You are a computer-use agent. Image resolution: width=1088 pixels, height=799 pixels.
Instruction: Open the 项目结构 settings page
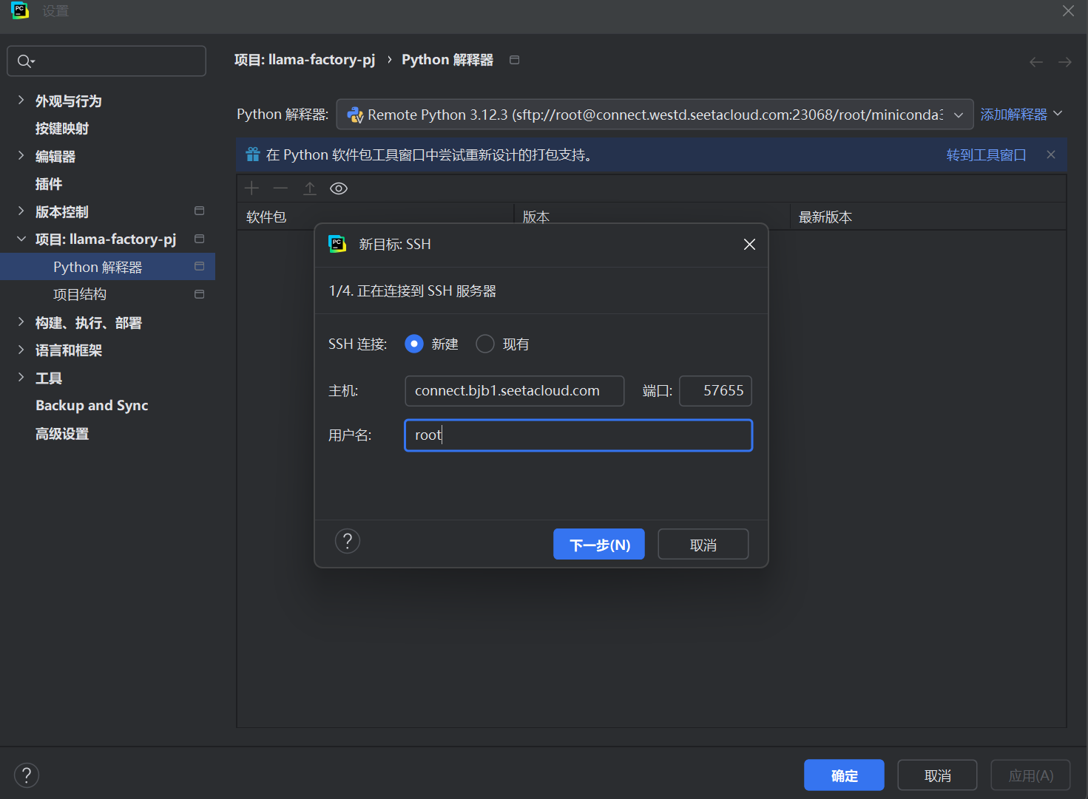tap(80, 294)
